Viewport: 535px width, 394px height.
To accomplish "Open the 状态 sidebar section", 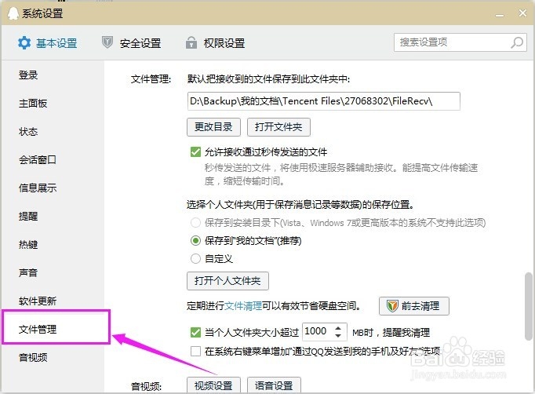I will click(28, 131).
